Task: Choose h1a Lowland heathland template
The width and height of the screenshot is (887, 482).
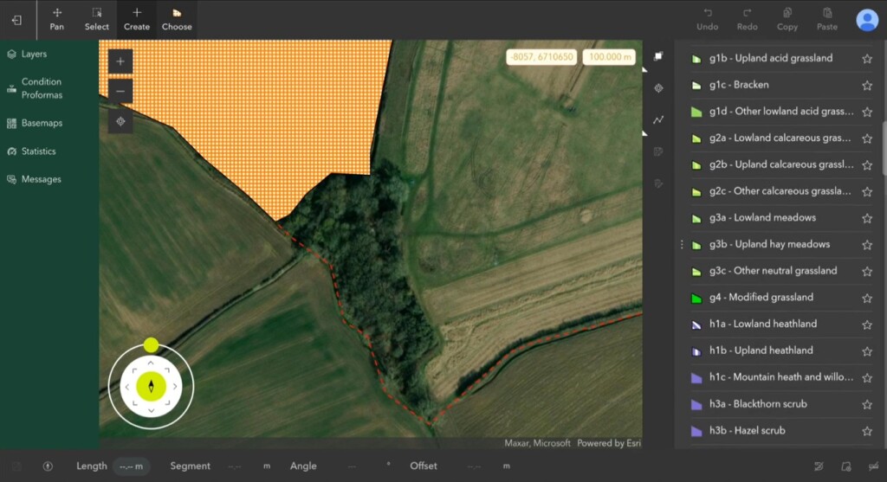Action: 762,324
